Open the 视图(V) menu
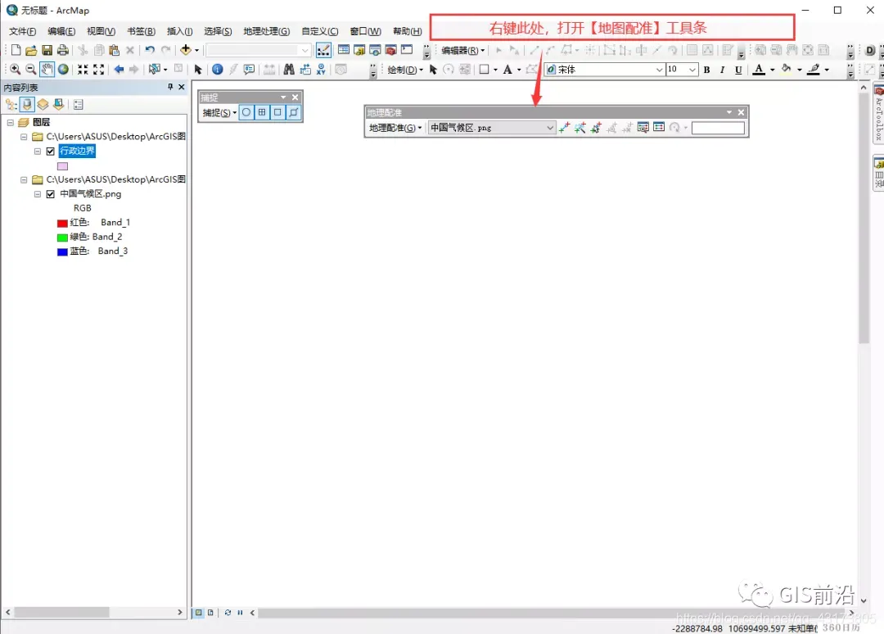884x634 pixels. pos(101,31)
